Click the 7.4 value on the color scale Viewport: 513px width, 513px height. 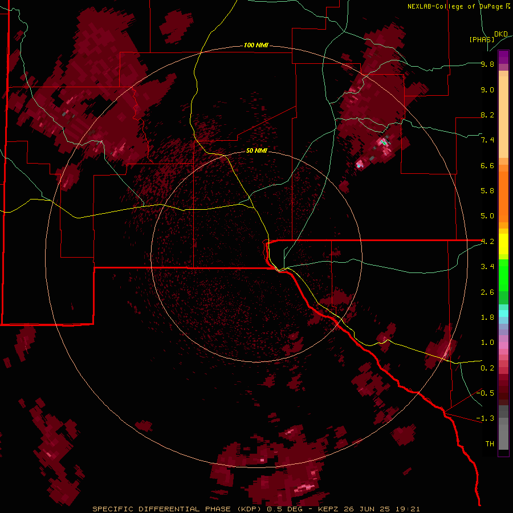click(x=487, y=140)
